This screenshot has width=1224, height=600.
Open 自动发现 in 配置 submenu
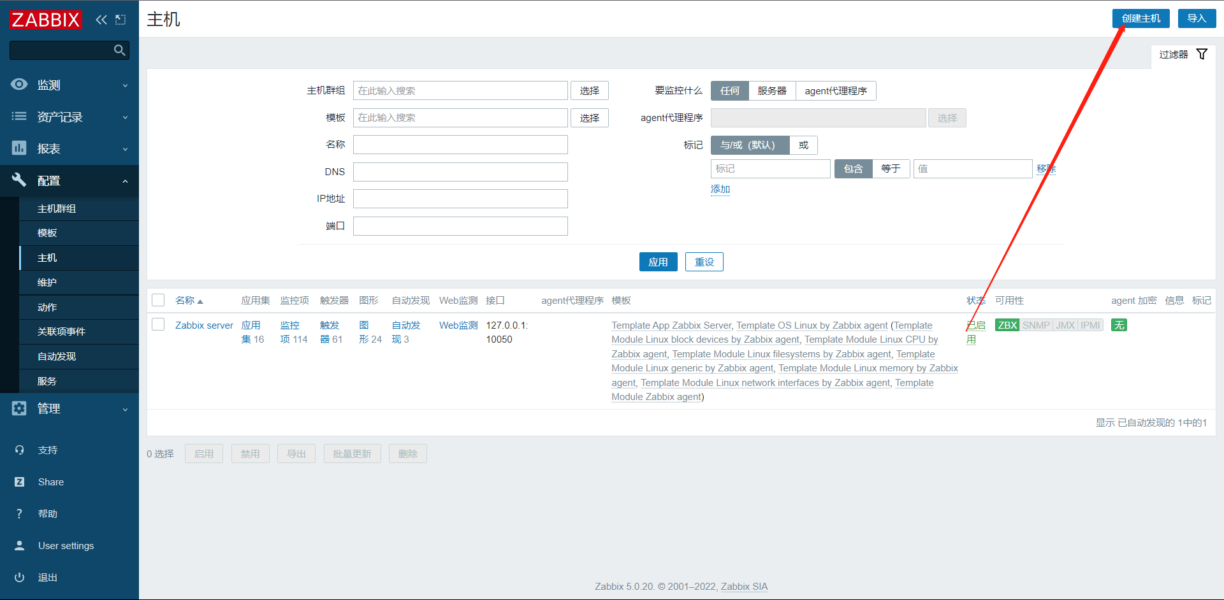click(79, 357)
